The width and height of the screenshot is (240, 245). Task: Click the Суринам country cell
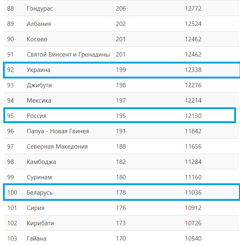[39, 177]
